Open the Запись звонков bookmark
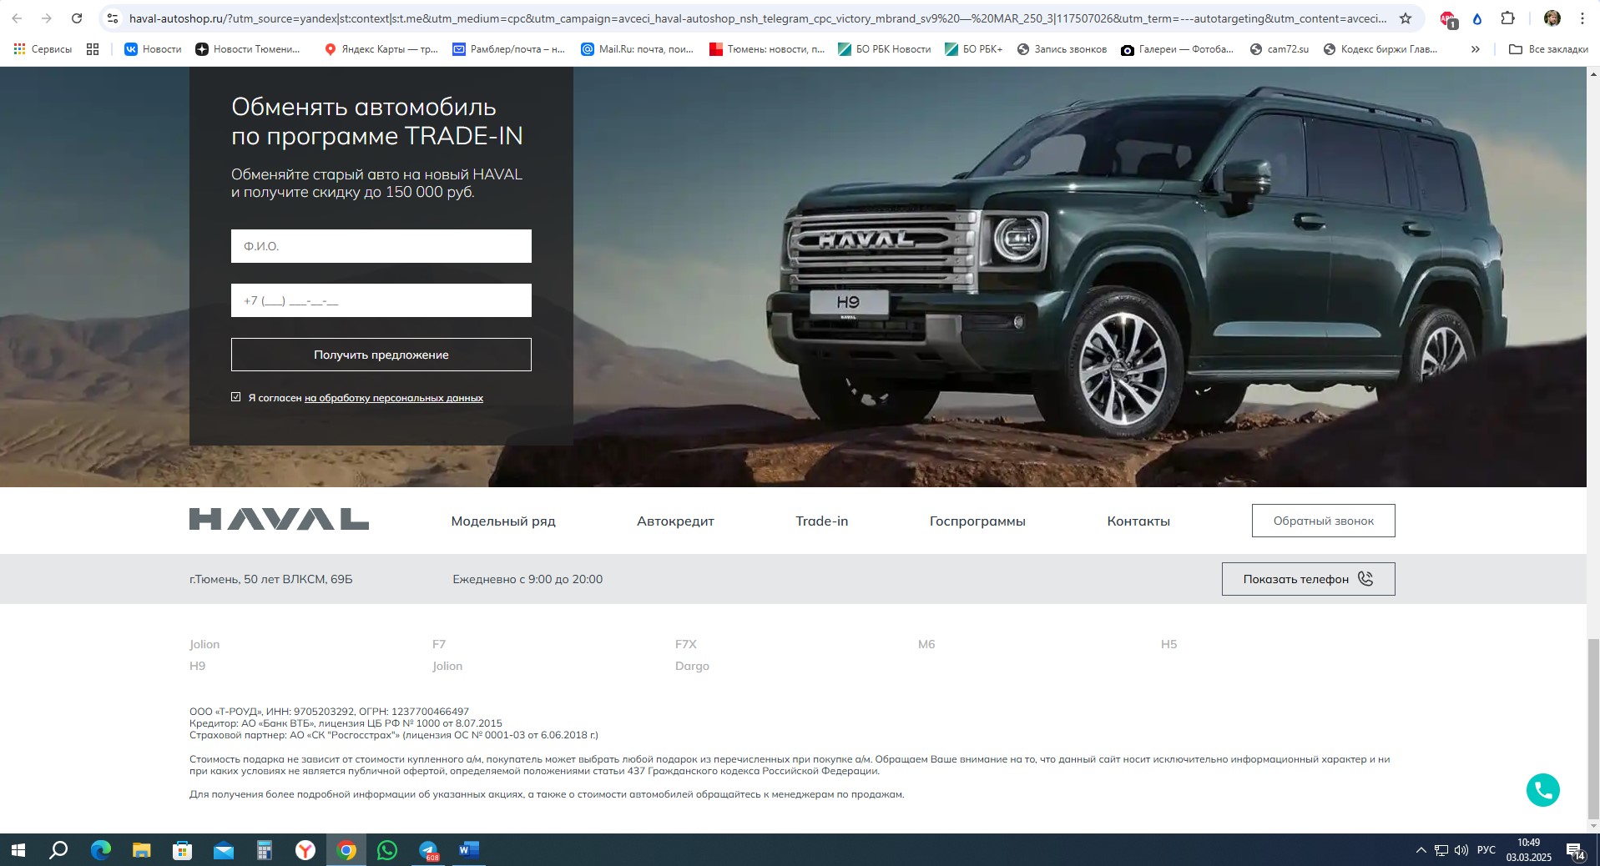This screenshot has height=866, width=1600. (x=1062, y=49)
